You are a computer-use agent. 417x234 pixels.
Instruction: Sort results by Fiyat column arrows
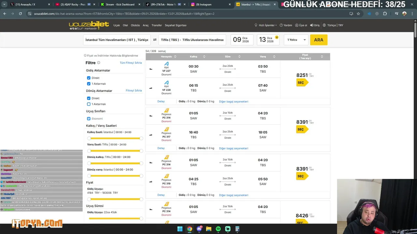[322, 57]
